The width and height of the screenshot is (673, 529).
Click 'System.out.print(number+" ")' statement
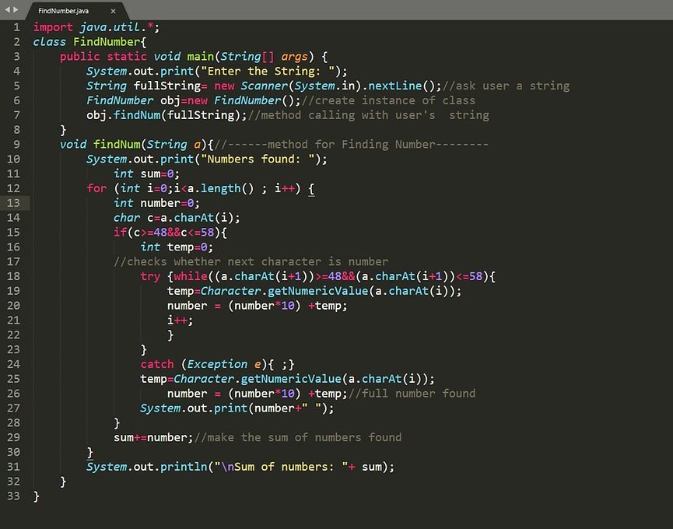coord(237,408)
